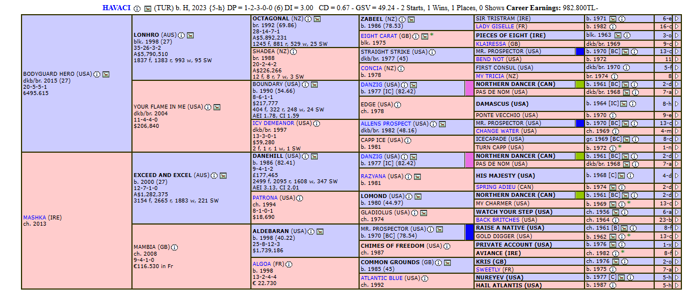Click the green asterisk beside EIGHT CARAT
691x293 pixels.
click(432, 35)
